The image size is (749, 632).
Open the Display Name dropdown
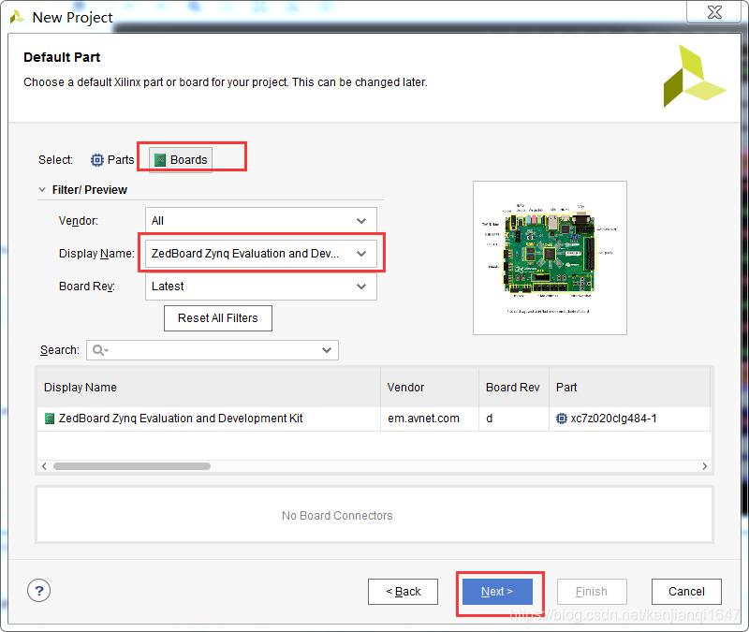pyautogui.click(x=261, y=253)
